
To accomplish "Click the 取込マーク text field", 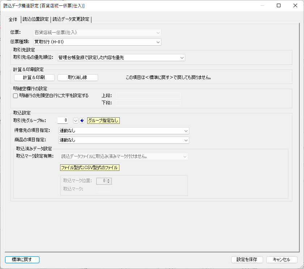I will point(104,189).
